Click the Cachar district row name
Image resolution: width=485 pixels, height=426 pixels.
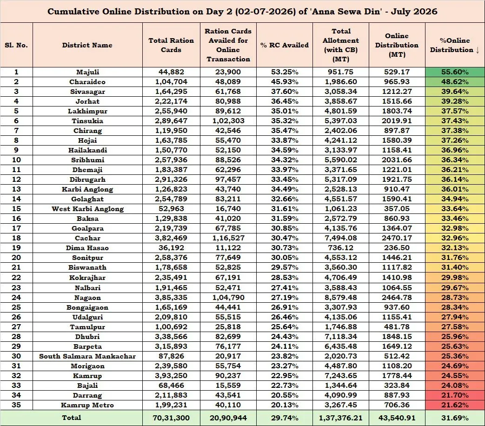point(87,238)
